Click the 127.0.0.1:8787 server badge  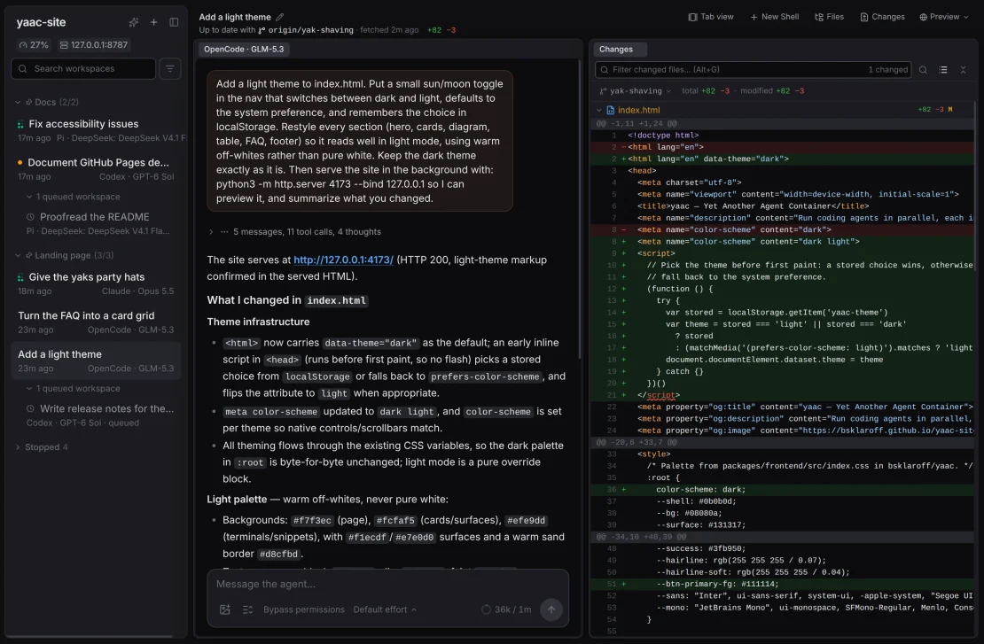93,45
